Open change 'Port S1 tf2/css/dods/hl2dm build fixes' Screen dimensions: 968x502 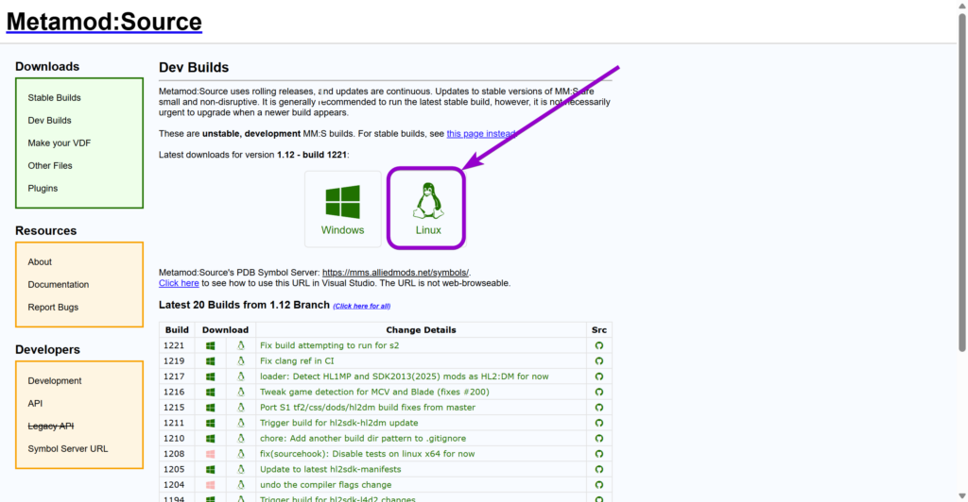[x=368, y=407]
